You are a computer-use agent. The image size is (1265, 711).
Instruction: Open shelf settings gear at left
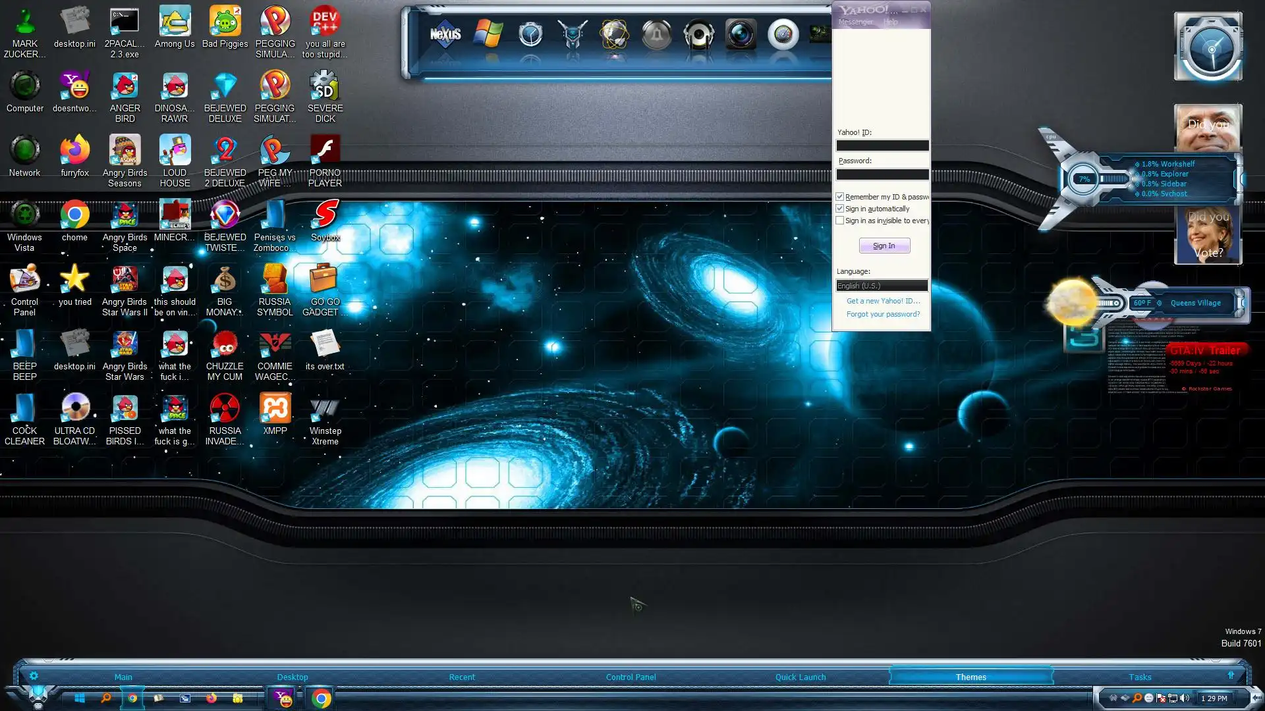34,676
